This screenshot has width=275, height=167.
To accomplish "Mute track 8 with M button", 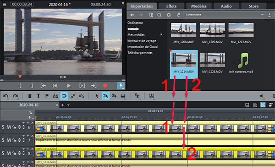I will click(x=9, y=153).
